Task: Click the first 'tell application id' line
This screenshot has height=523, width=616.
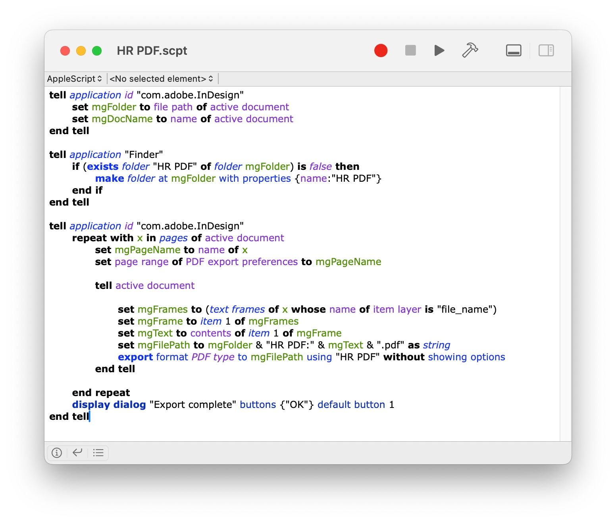Action: click(x=146, y=95)
